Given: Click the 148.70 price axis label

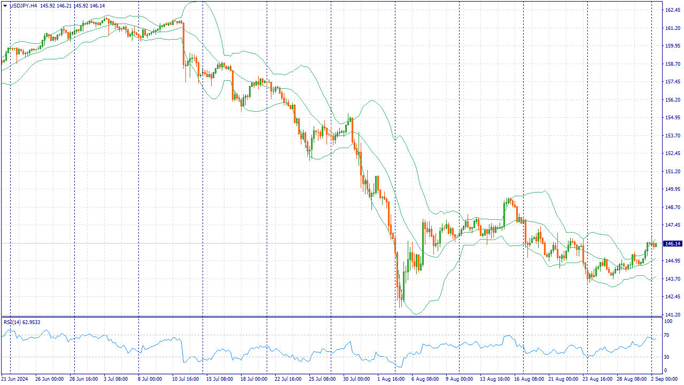Looking at the screenshot, I should tap(672, 207).
